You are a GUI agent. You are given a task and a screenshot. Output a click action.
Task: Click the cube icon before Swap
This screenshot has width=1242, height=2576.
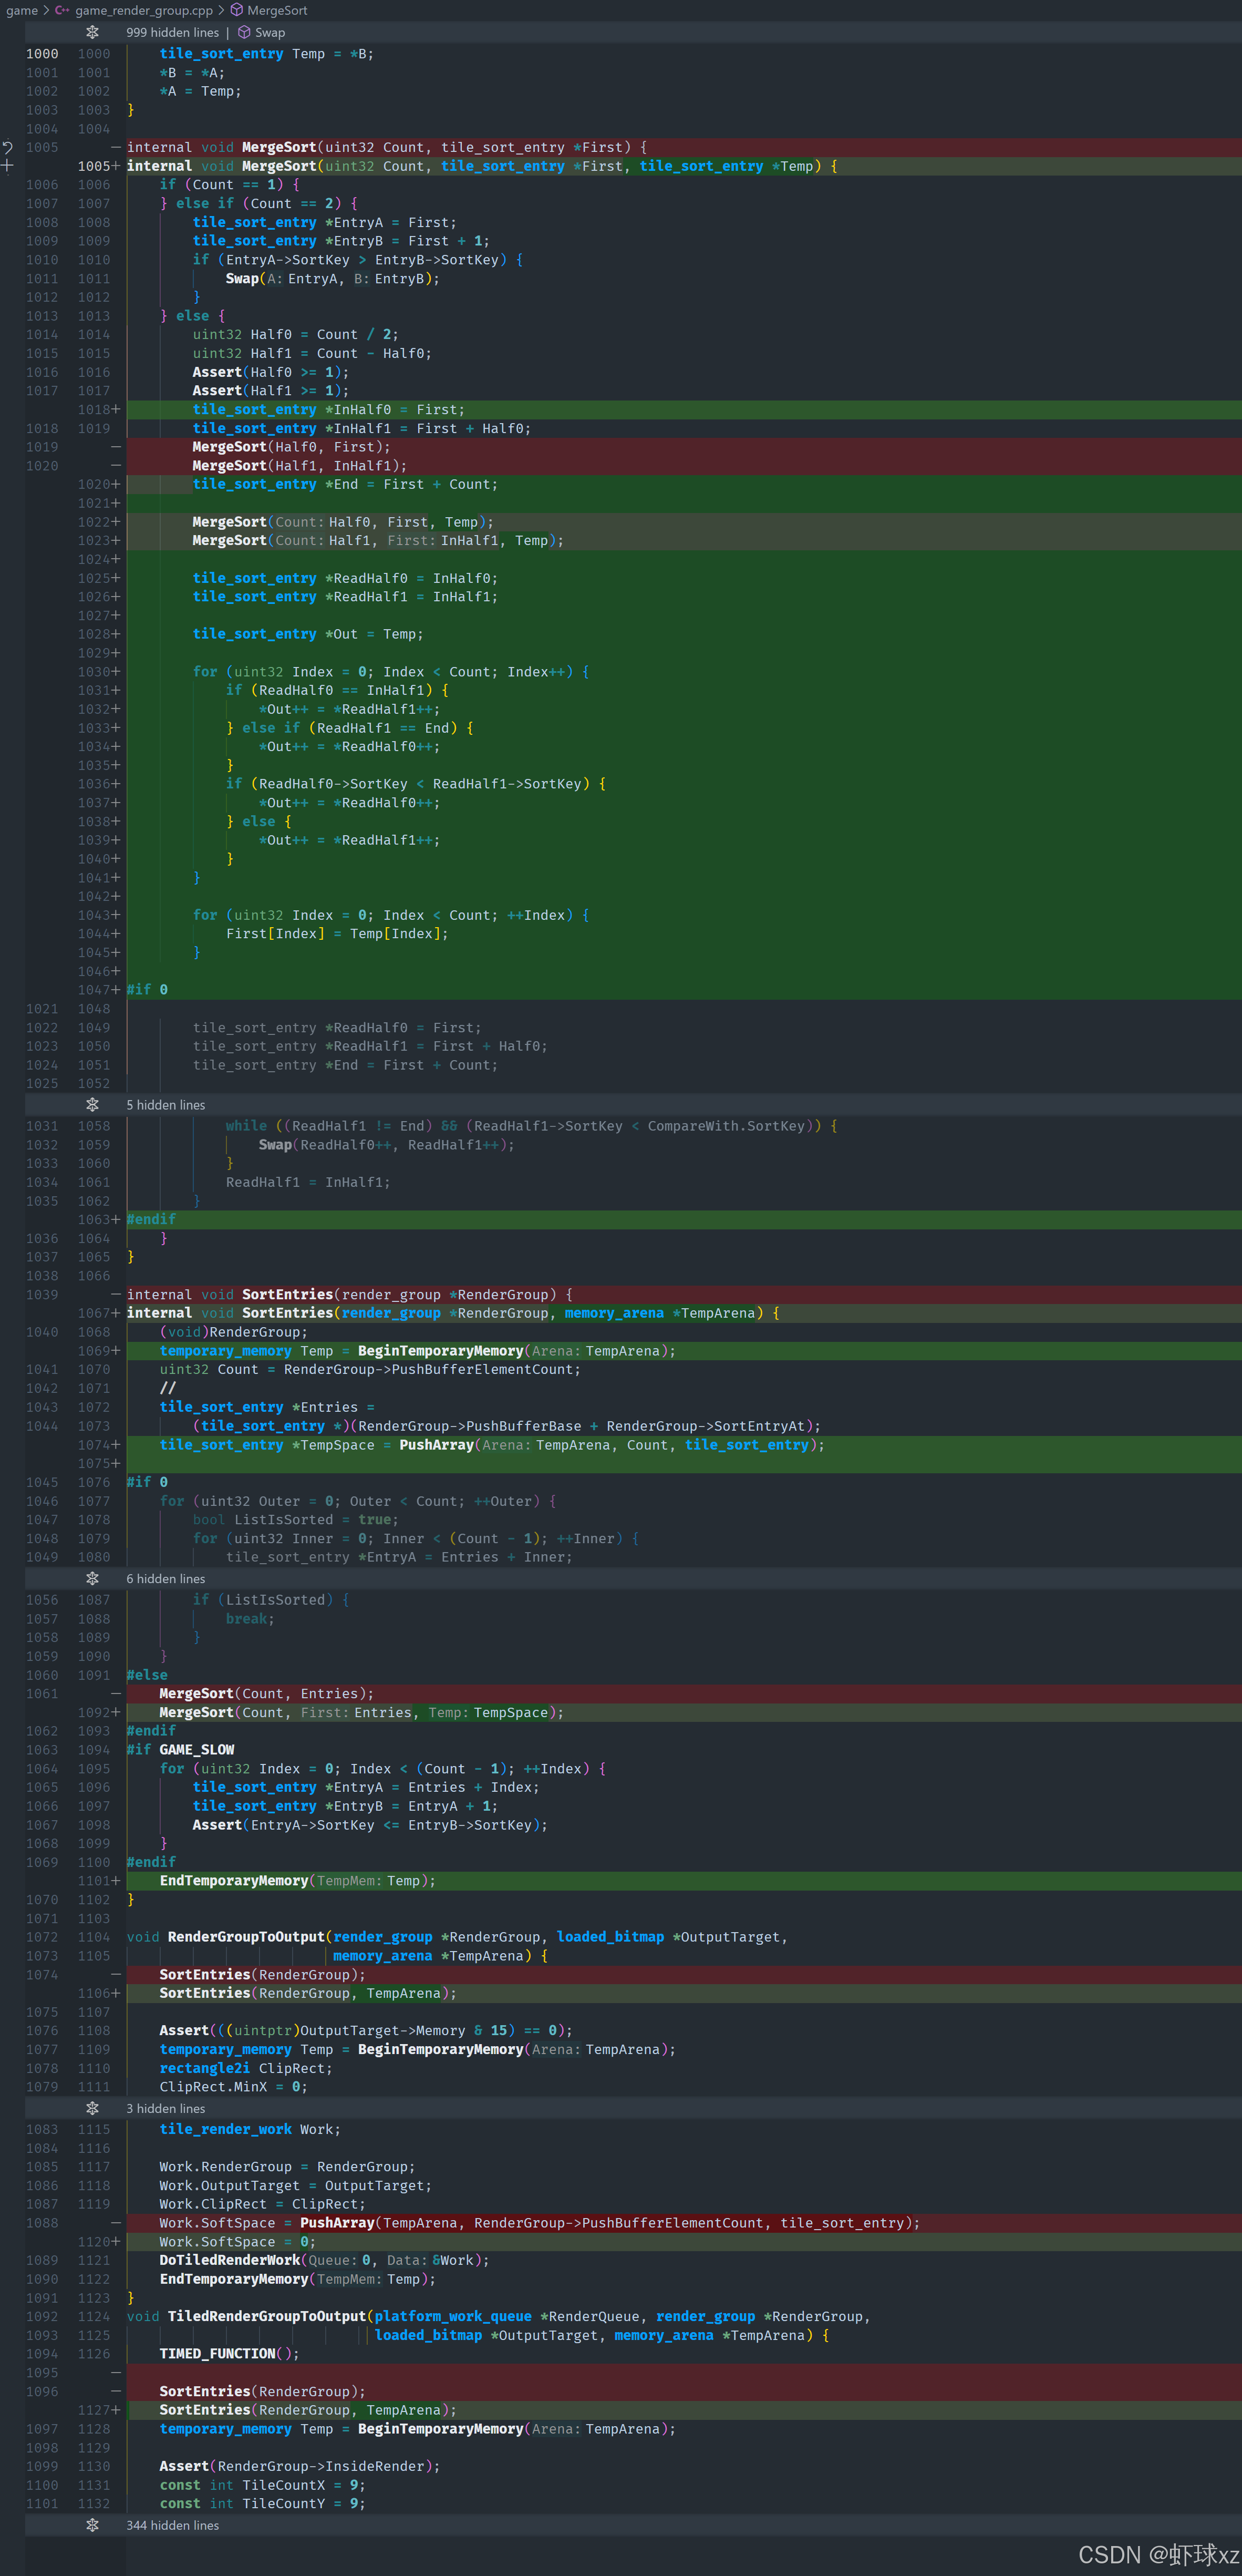[x=244, y=32]
